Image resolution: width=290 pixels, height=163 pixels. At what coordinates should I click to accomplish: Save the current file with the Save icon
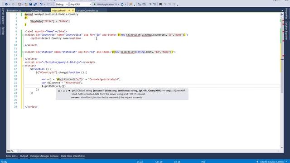(x=31, y=4)
